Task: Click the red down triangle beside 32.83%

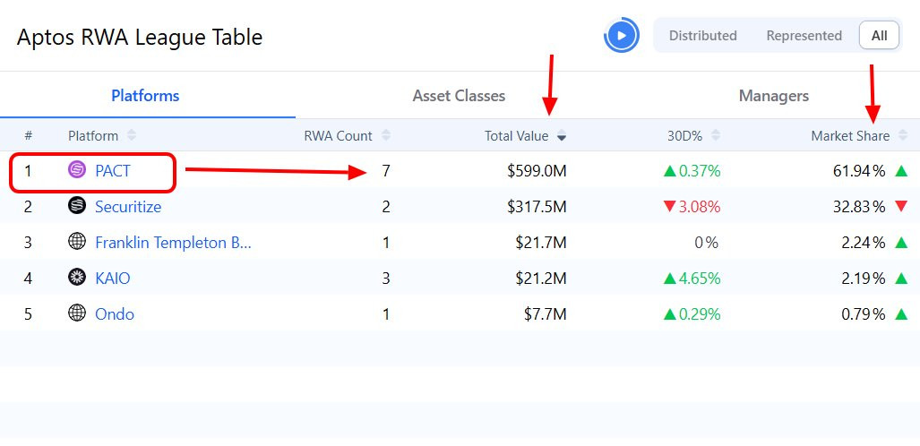Action: coord(901,206)
